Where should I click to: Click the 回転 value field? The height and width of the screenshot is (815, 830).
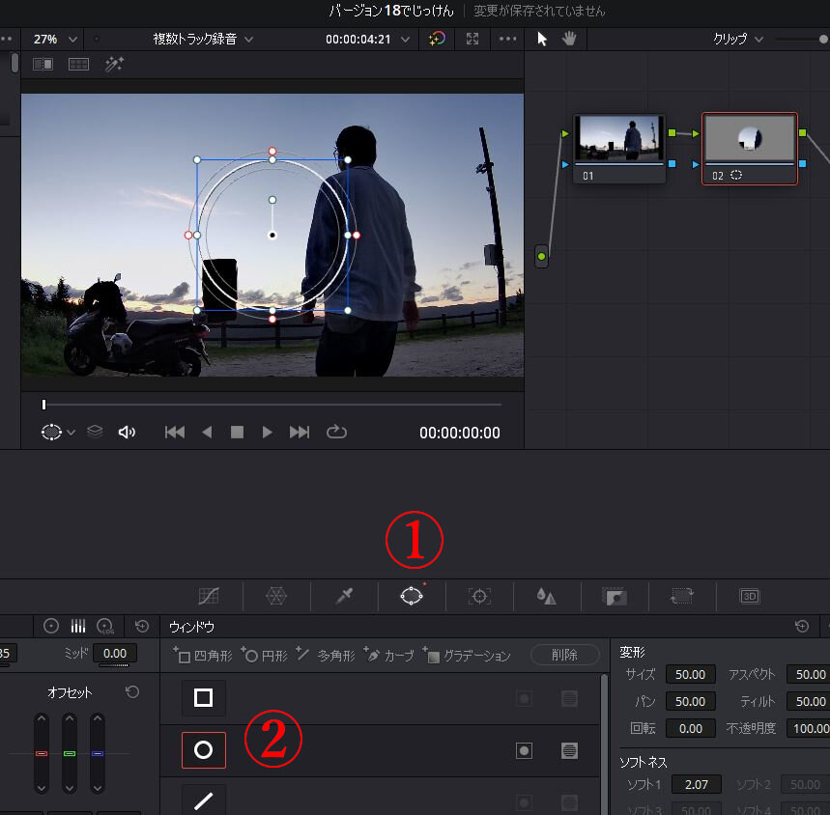(690, 728)
